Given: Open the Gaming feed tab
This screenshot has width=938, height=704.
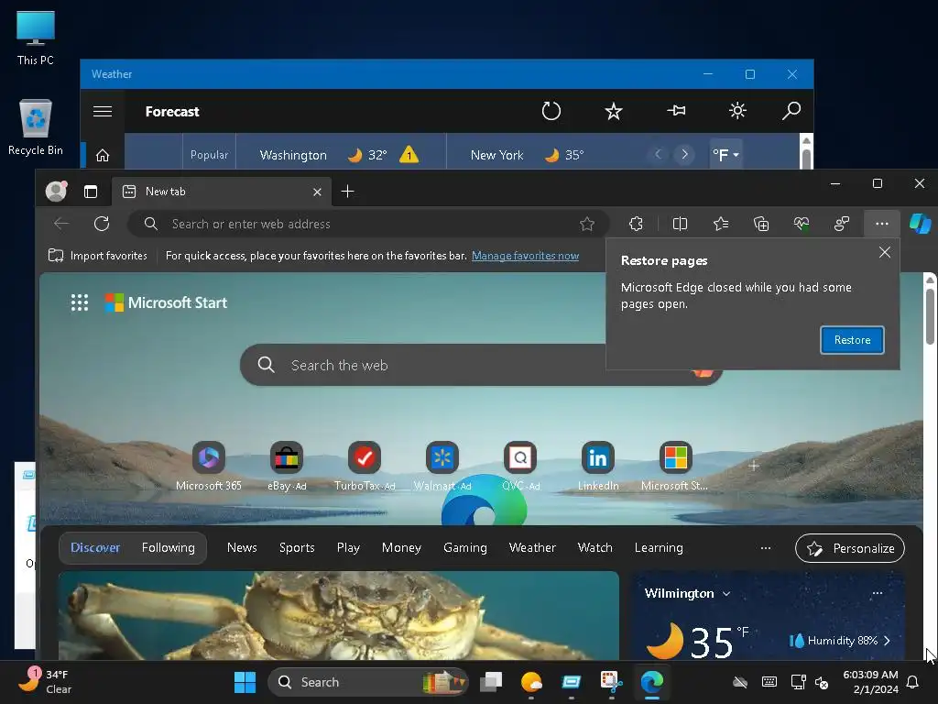Looking at the screenshot, I should click(x=464, y=548).
